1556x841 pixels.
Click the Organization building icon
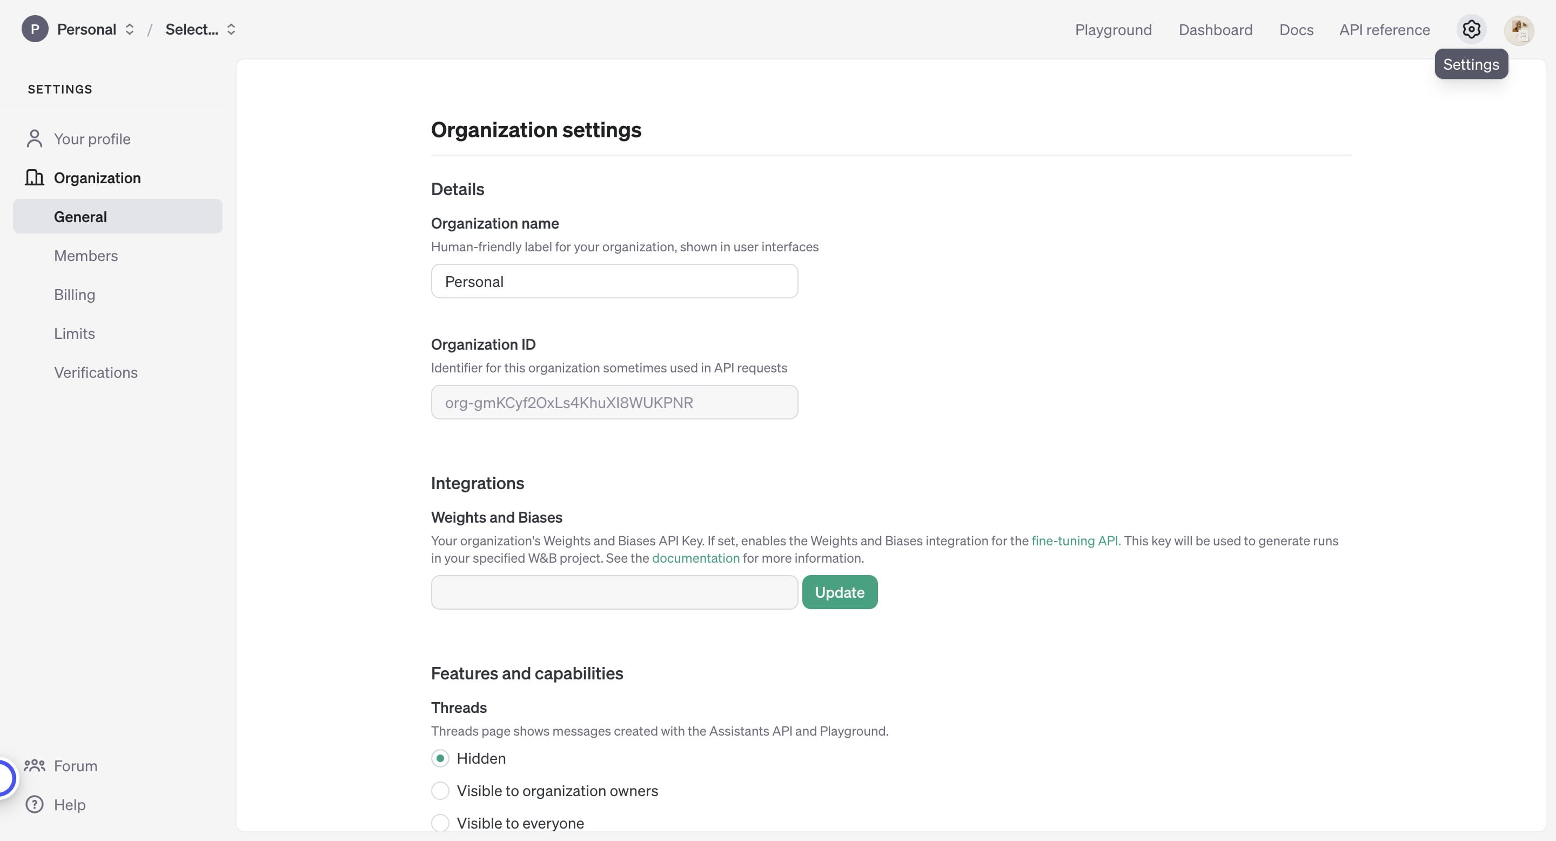click(35, 178)
